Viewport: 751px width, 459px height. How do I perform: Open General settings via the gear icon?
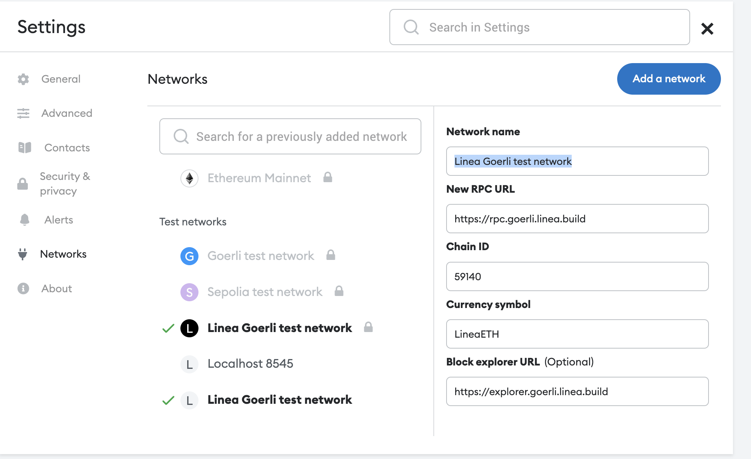(23, 79)
